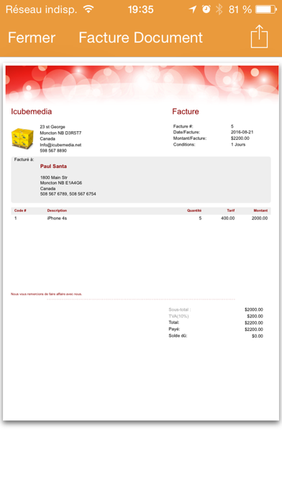Open the share icon in the header
Image resolution: width=282 pixels, height=502 pixels.
pos(259,36)
